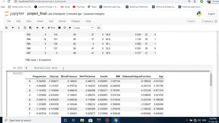
Task: Open Task View on taskbar
Action: coord(74,120)
